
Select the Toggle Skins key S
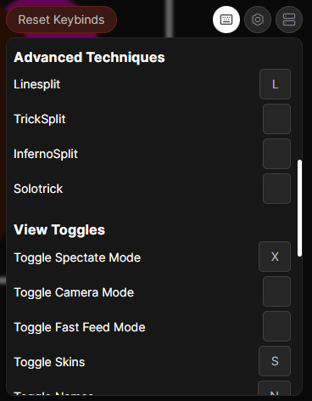(x=275, y=361)
